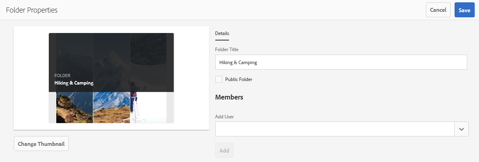This screenshot has width=479, height=162.
Task: Click the Members section heading
Action: click(229, 97)
